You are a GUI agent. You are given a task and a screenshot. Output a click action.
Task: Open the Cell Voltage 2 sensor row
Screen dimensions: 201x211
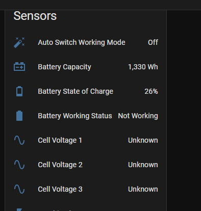(x=86, y=165)
